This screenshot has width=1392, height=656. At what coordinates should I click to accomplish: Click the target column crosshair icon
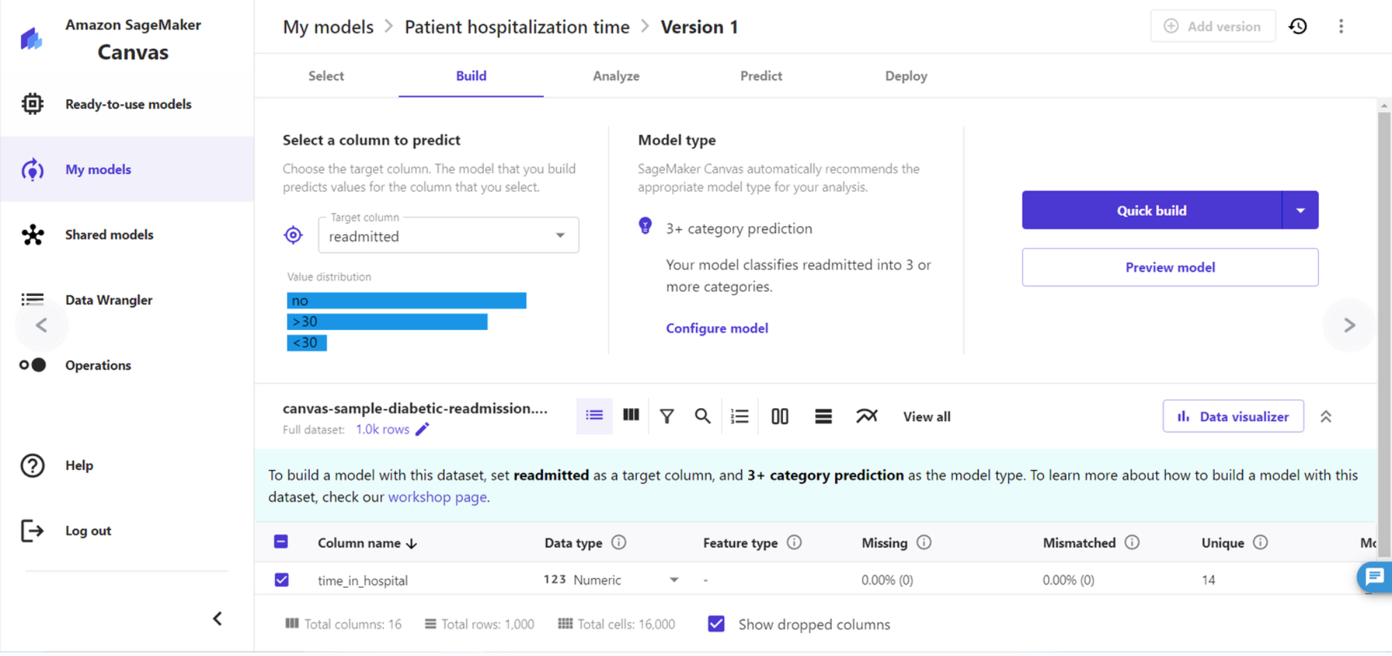pos(294,235)
